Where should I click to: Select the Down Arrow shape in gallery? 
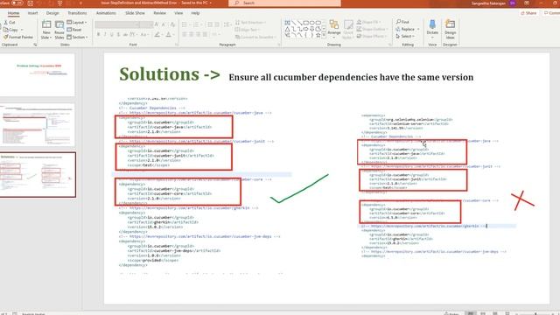(x=311, y=29)
